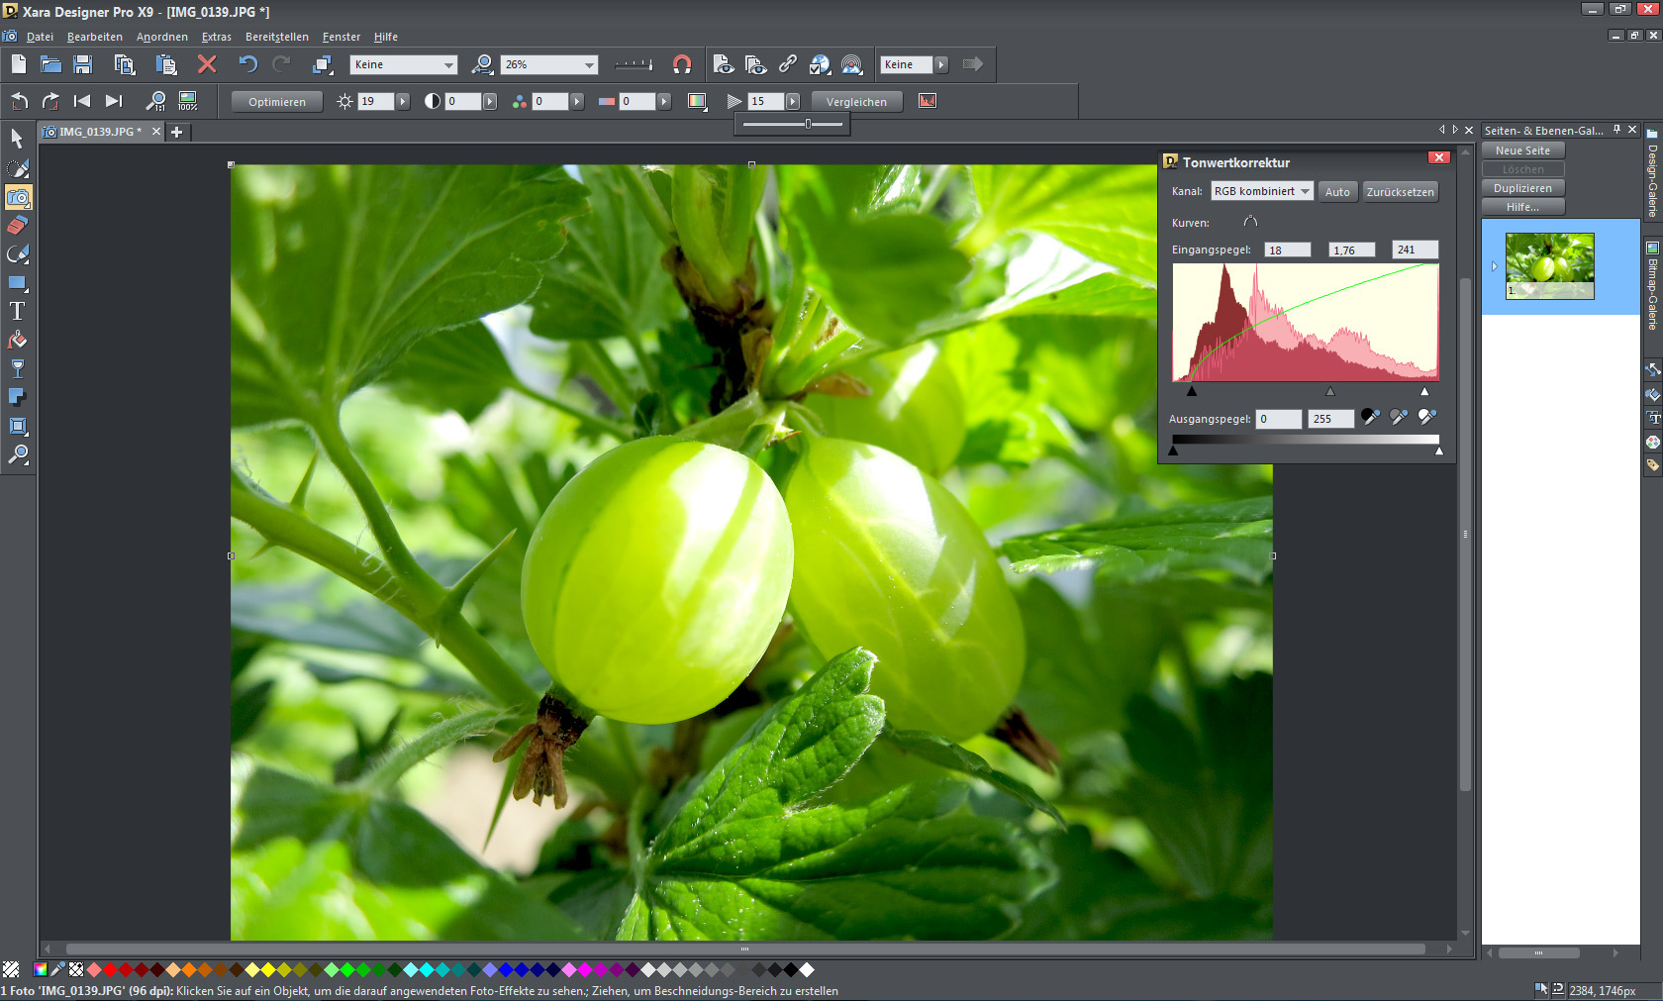Open the Fill tool
Viewport: 1663px width, 1001px height.
[x=17, y=340]
